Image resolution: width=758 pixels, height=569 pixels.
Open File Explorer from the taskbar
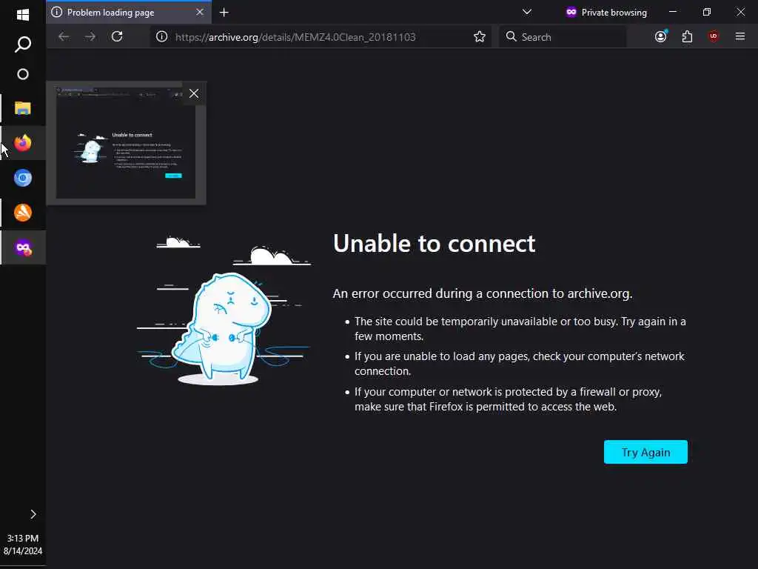click(x=23, y=108)
